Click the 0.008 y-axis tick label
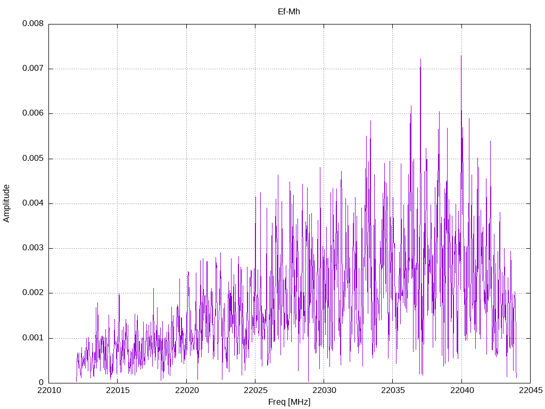This screenshot has width=545, height=409. 32,24
